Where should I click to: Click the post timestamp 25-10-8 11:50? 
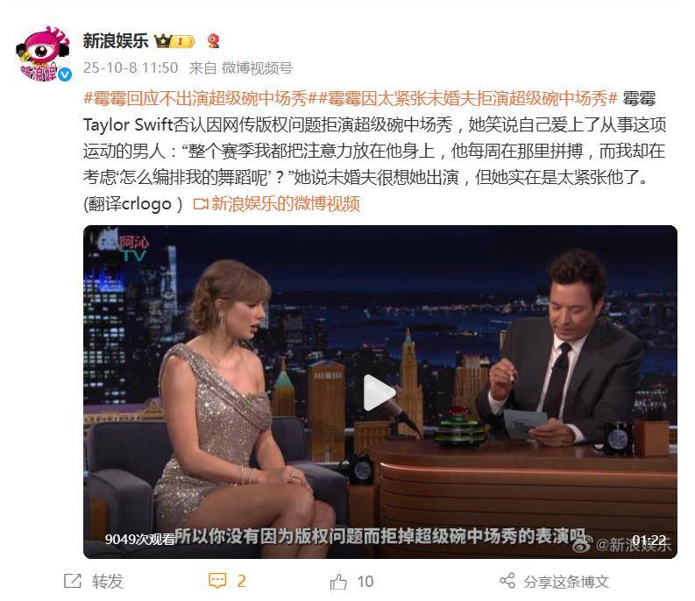[x=131, y=67]
